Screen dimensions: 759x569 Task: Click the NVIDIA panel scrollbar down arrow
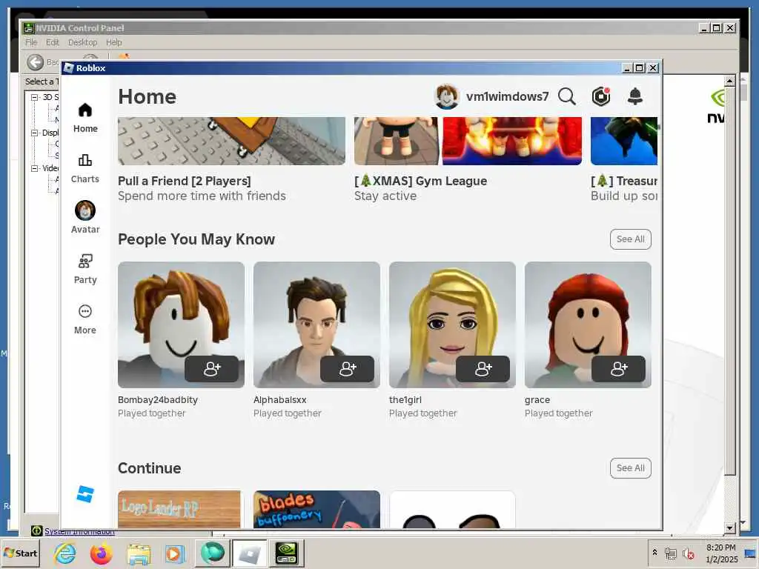click(x=729, y=528)
